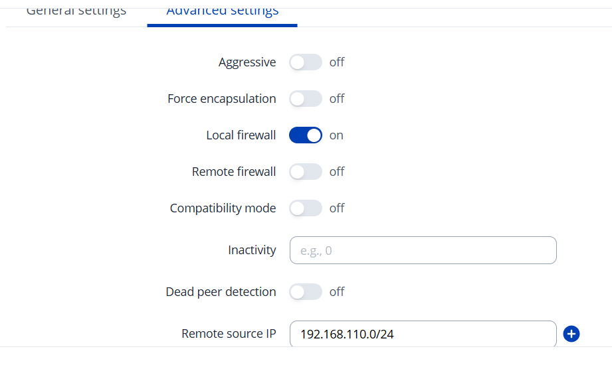Add another Remote source IP entry
The width and height of the screenshot is (612, 365).
(x=571, y=334)
